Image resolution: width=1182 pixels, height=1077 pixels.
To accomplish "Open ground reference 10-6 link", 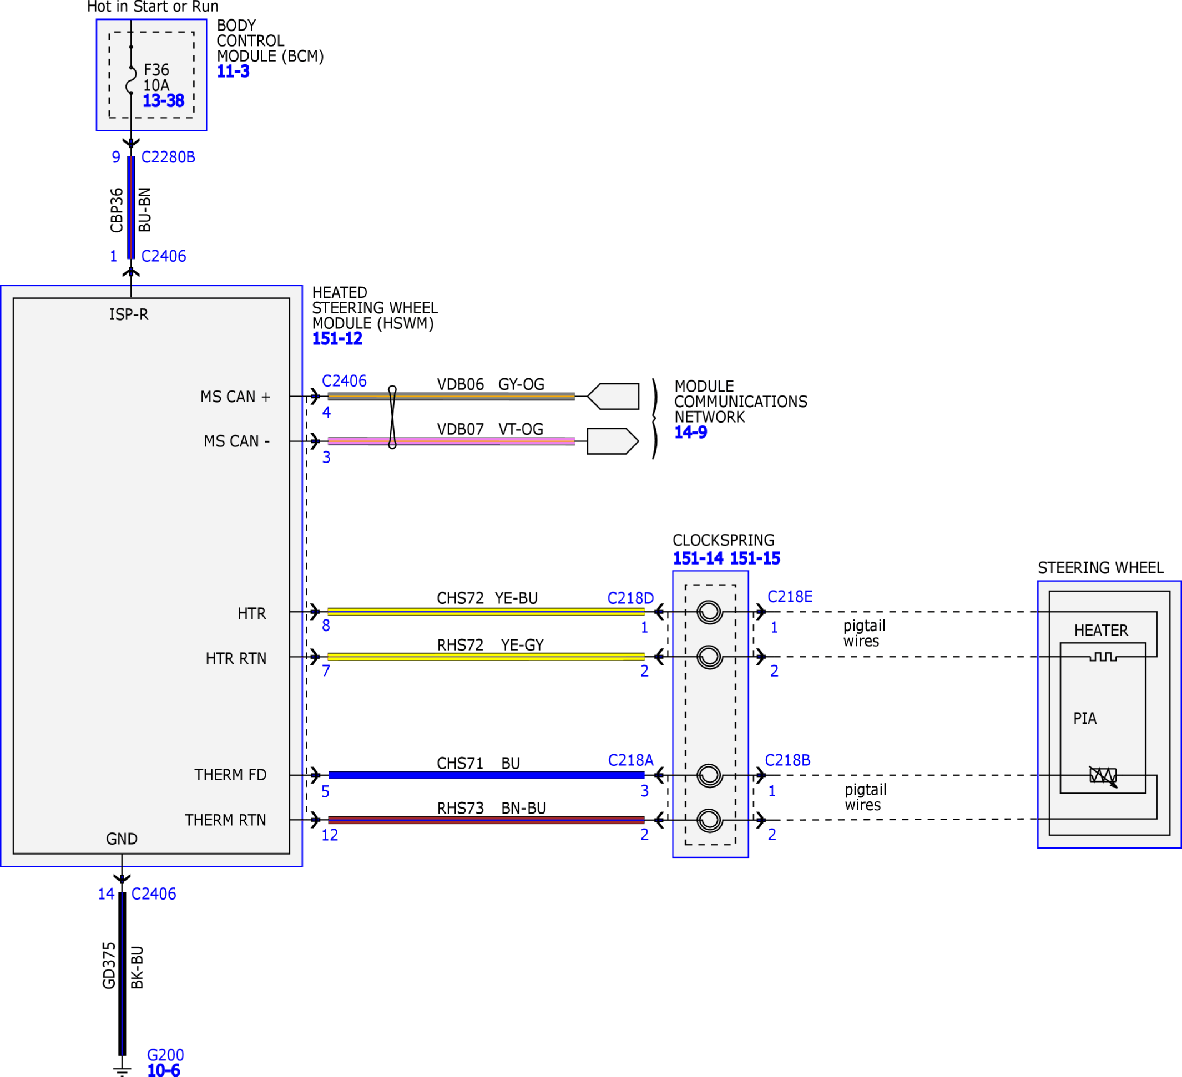I will pyautogui.click(x=164, y=1070).
